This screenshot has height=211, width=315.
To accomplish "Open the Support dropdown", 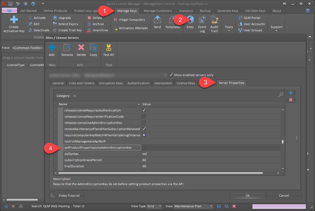I will coord(276,28).
